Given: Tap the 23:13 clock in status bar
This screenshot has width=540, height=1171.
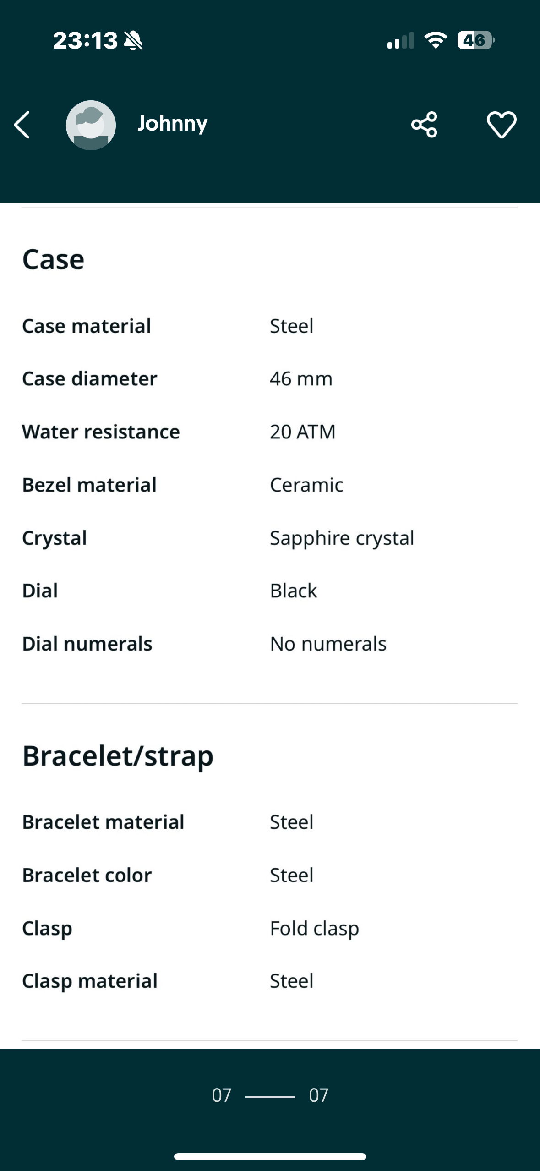Looking at the screenshot, I should tap(85, 40).
